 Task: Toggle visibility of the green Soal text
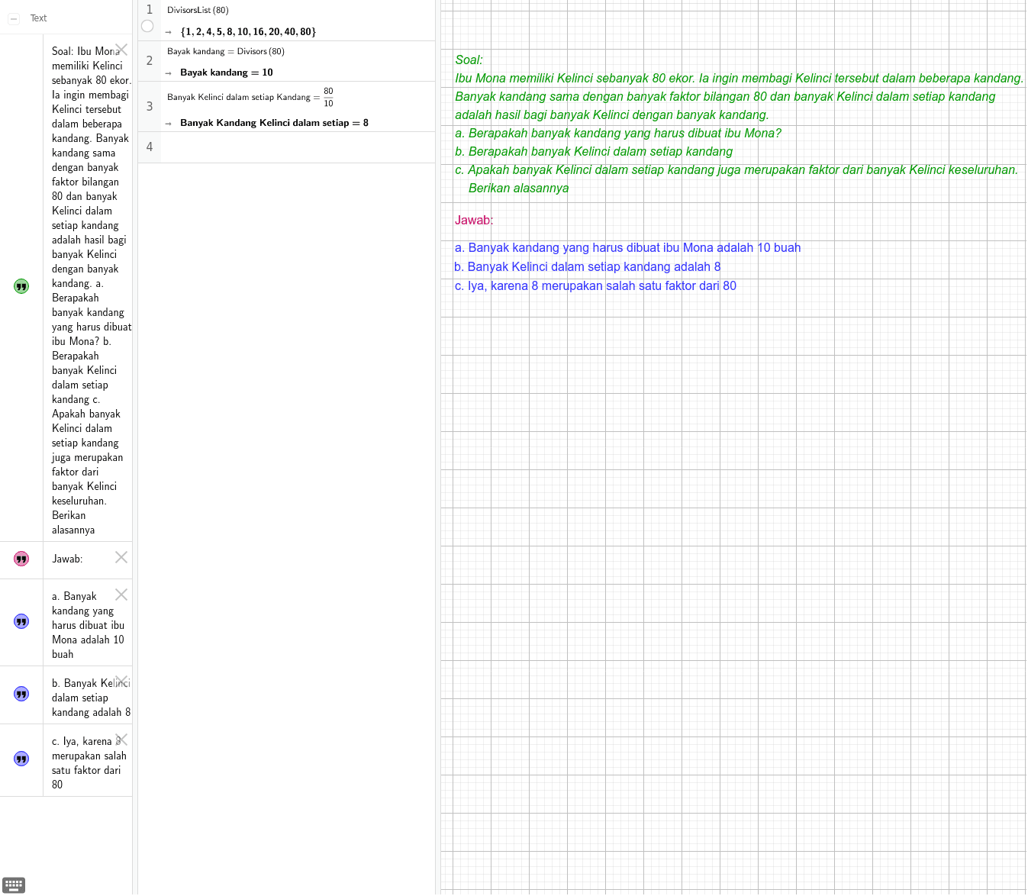click(21, 286)
